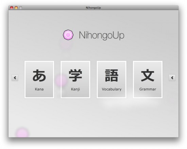
Task: Open the Grammar label
Action: click(148, 89)
